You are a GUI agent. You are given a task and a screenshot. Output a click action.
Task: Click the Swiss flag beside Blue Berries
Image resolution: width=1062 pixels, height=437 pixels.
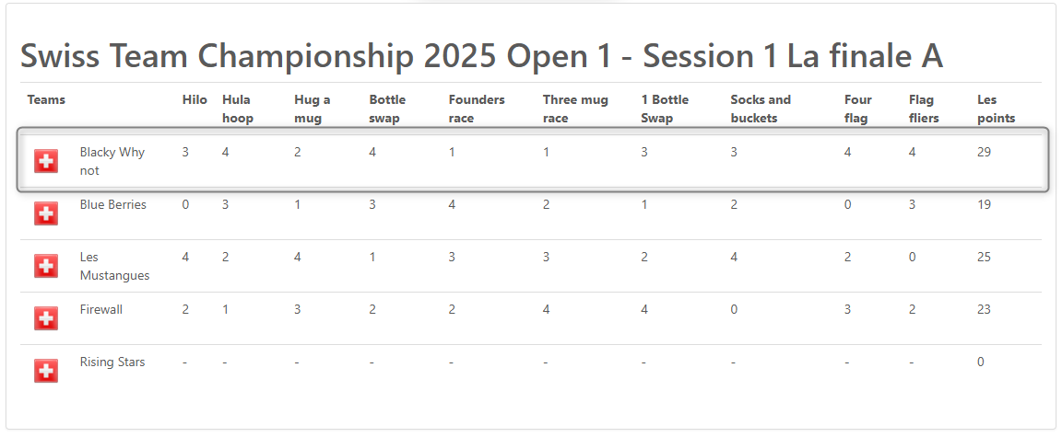[46, 213]
